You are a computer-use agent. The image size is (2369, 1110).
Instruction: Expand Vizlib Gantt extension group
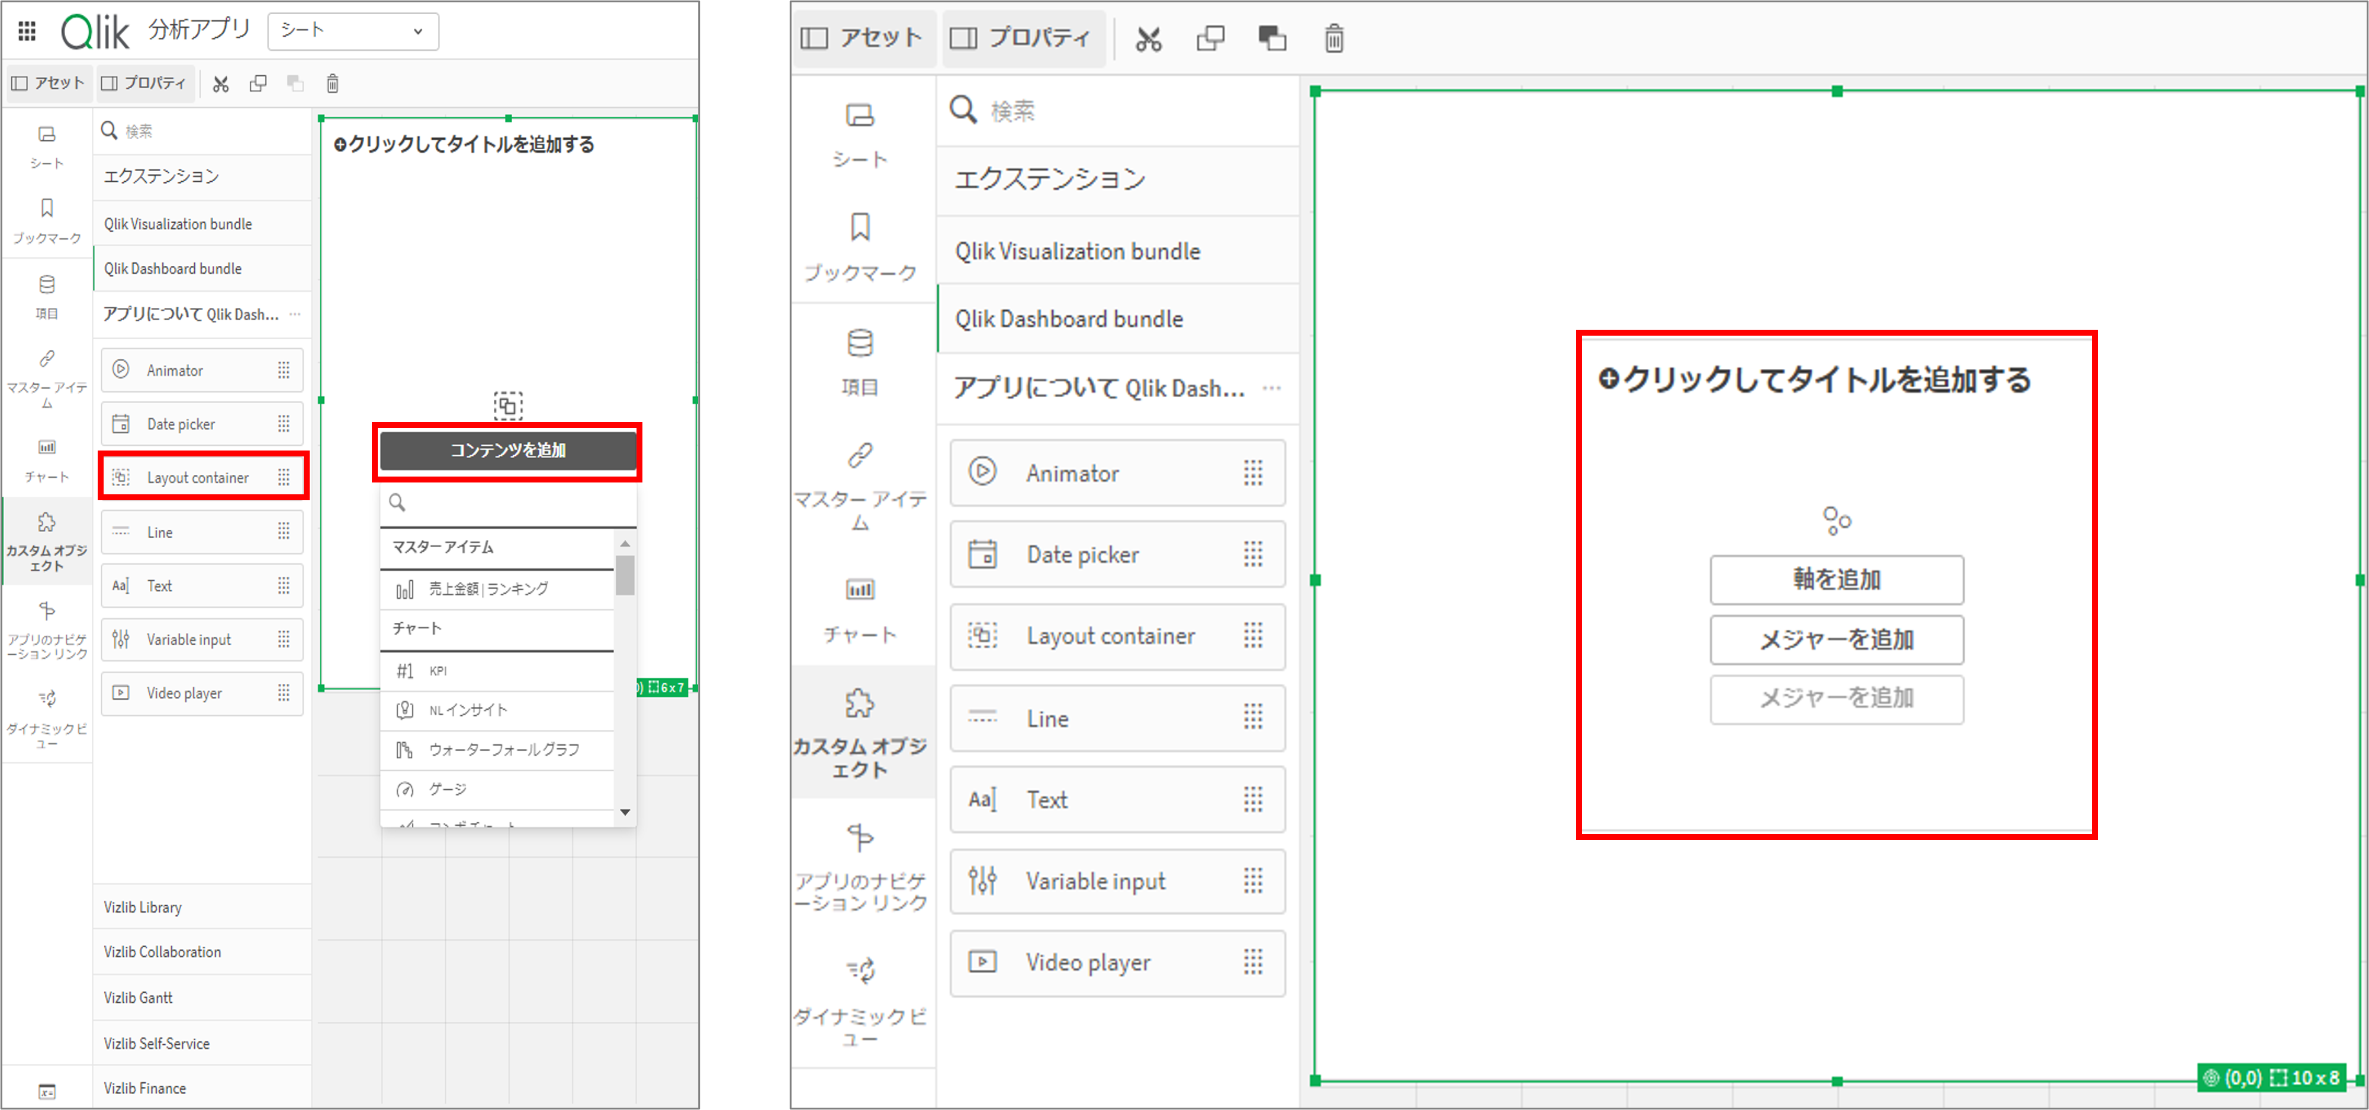click(x=202, y=998)
